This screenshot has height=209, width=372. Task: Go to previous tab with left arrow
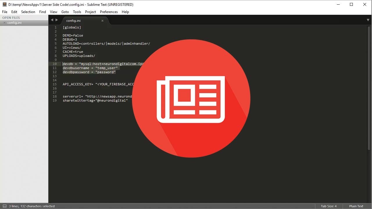52,20
